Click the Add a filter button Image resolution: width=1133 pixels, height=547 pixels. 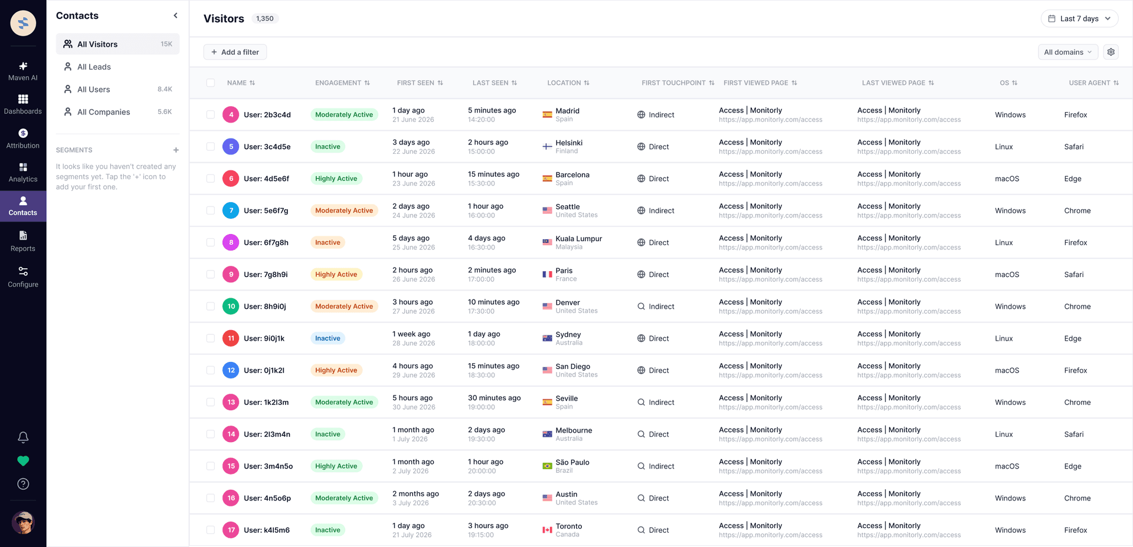point(235,52)
